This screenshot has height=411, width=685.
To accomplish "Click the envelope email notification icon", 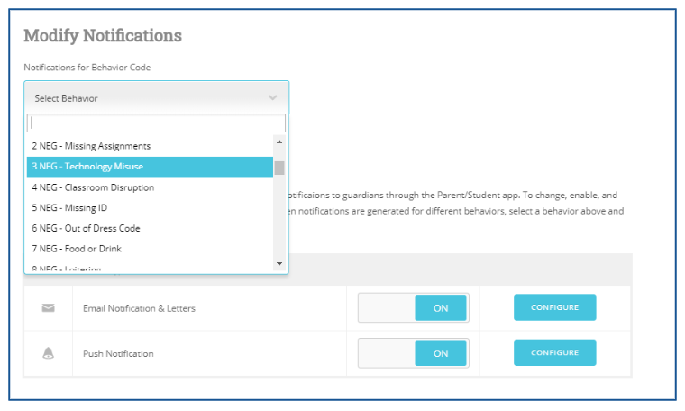I will pos(49,308).
